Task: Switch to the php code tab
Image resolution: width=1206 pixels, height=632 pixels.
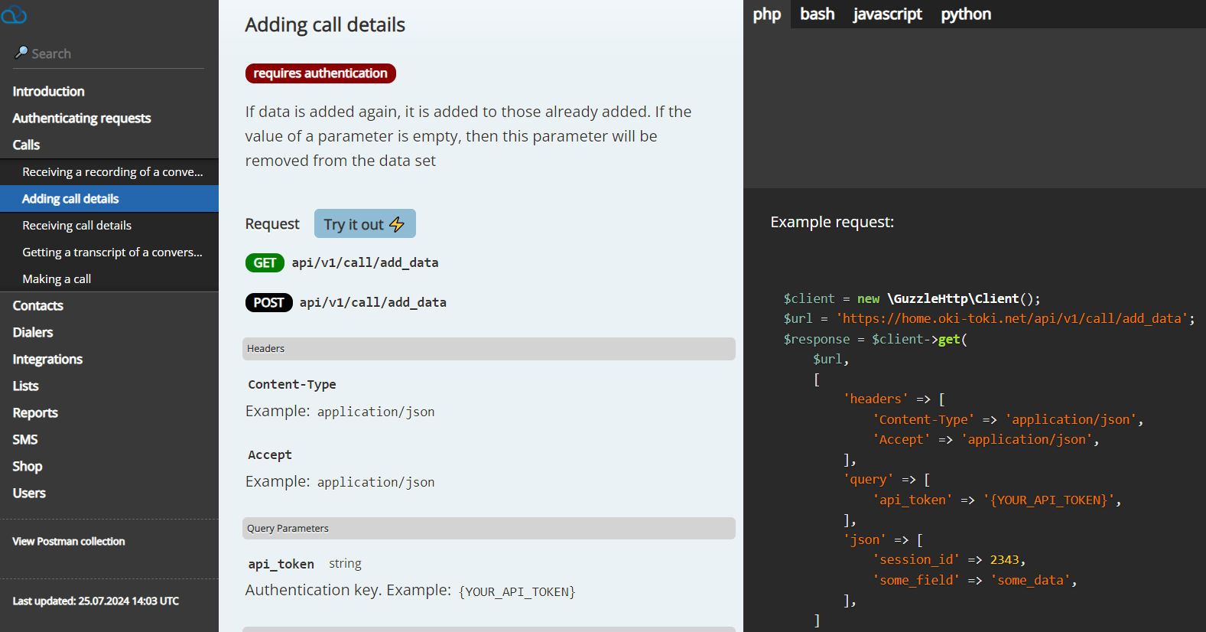Action: pyautogui.click(x=766, y=15)
